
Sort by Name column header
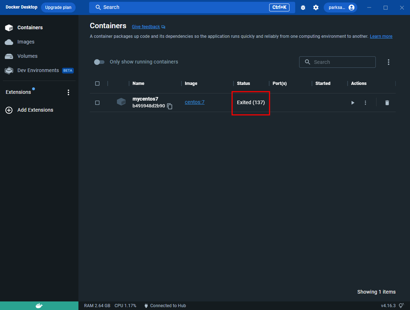tap(138, 83)
